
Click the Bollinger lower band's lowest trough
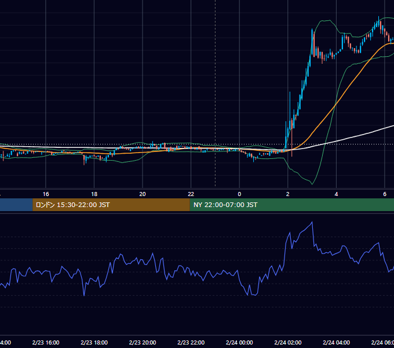[x=312, y=184]
